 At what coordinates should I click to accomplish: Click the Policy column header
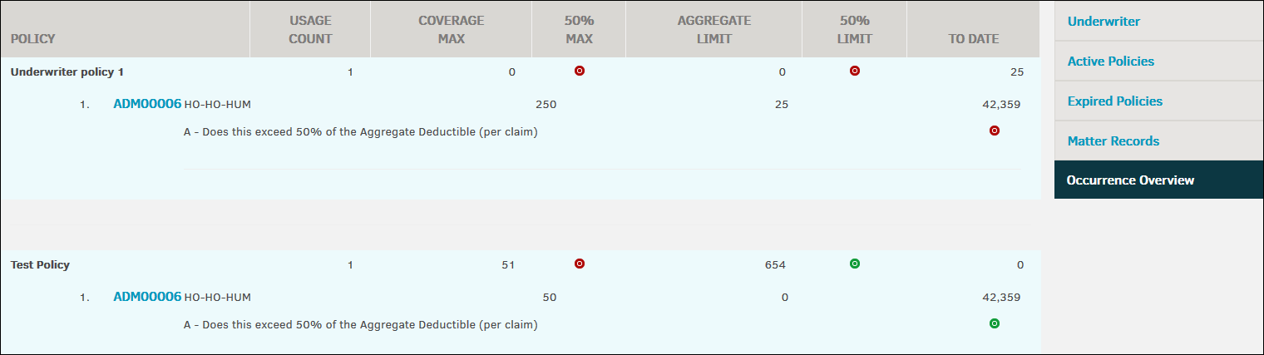point(33,38)
